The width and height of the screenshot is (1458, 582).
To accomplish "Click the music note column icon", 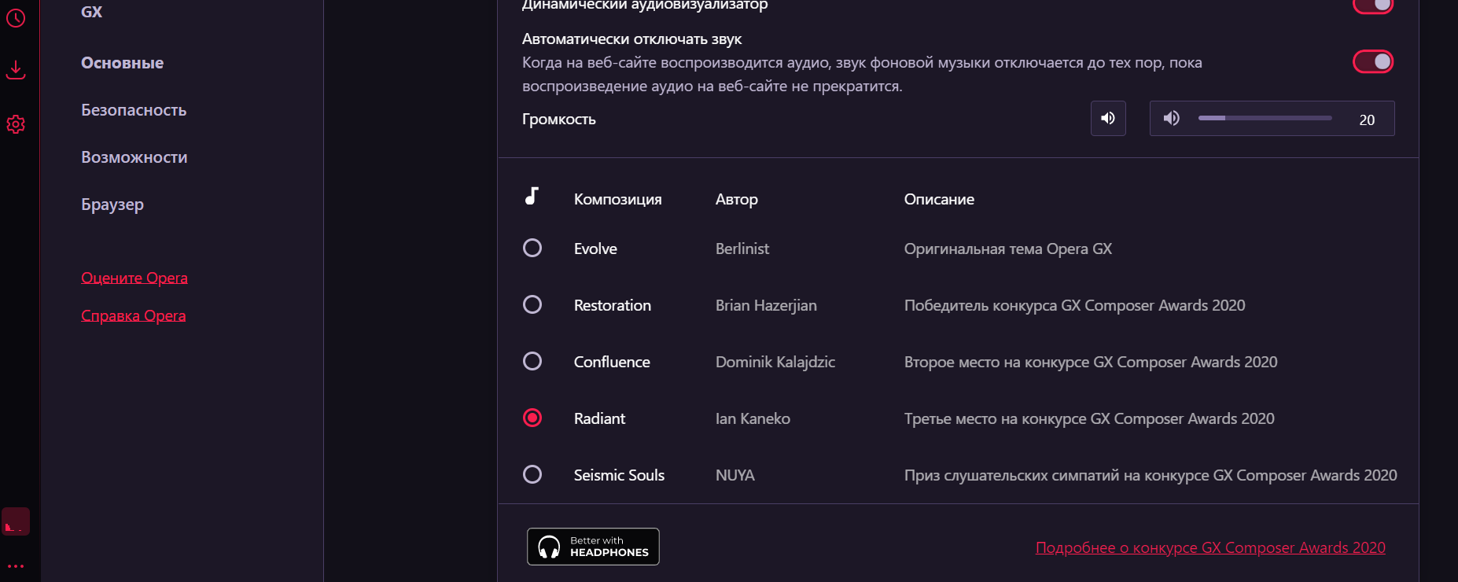I will pyautogui.click(x=532, y=197).
